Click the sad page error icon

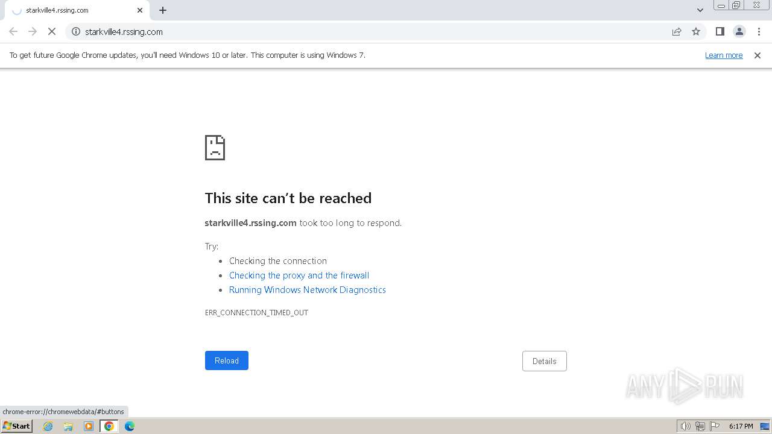tap(215, 148)
